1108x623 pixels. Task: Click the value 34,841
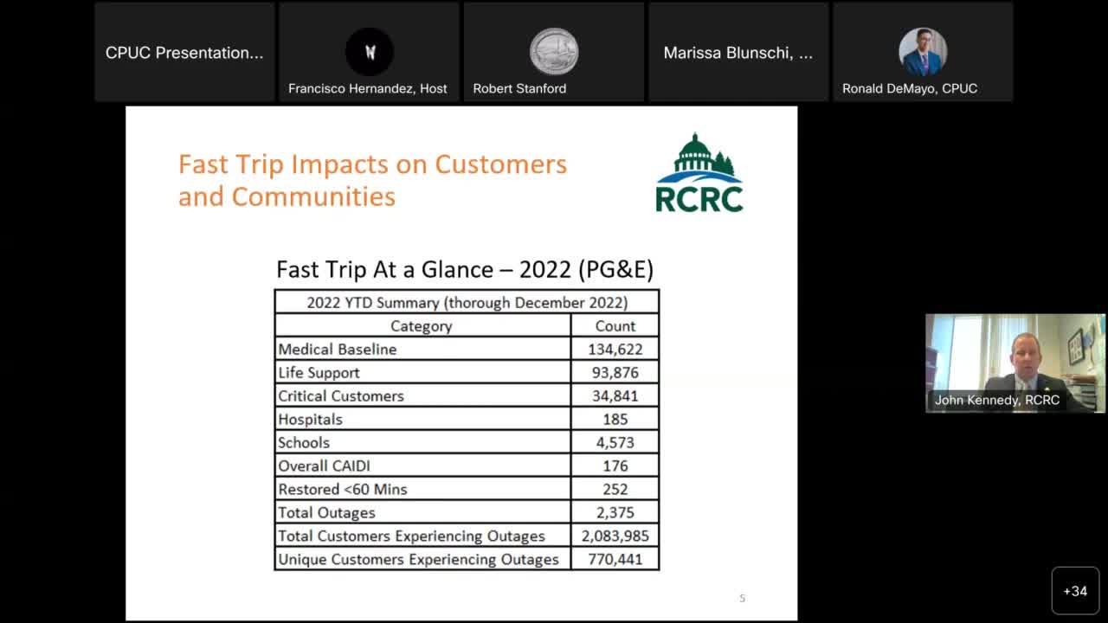[x=615, y=396]
